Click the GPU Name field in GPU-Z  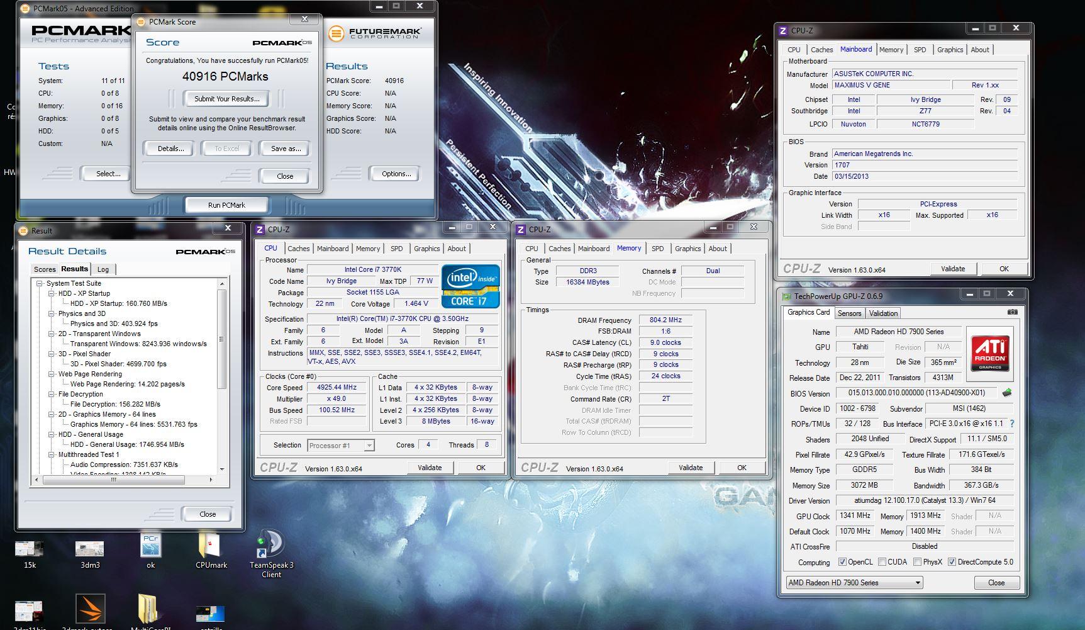(x=898, y=332)
